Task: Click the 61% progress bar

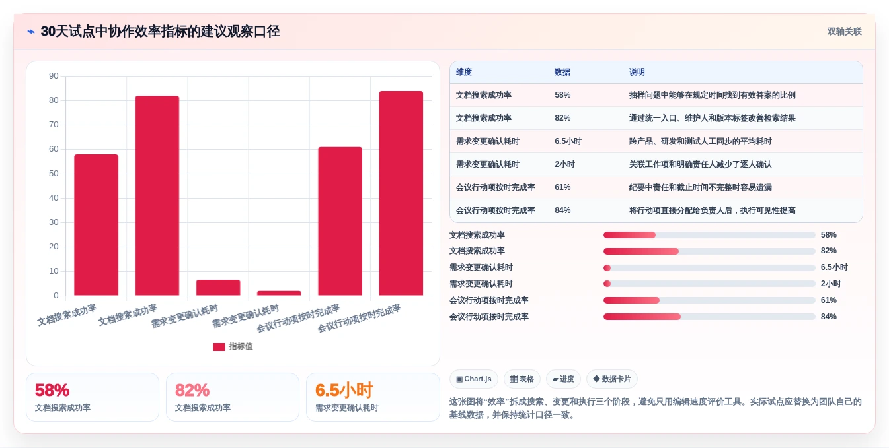Action: [x=709, y=300]
